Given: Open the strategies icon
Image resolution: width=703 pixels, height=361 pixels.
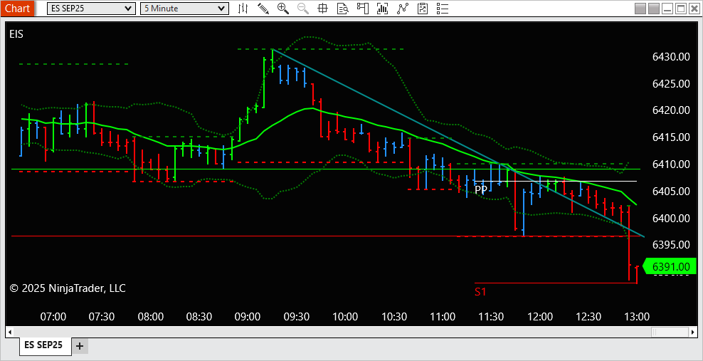Looking at the screenshot, I should point(423,8).
